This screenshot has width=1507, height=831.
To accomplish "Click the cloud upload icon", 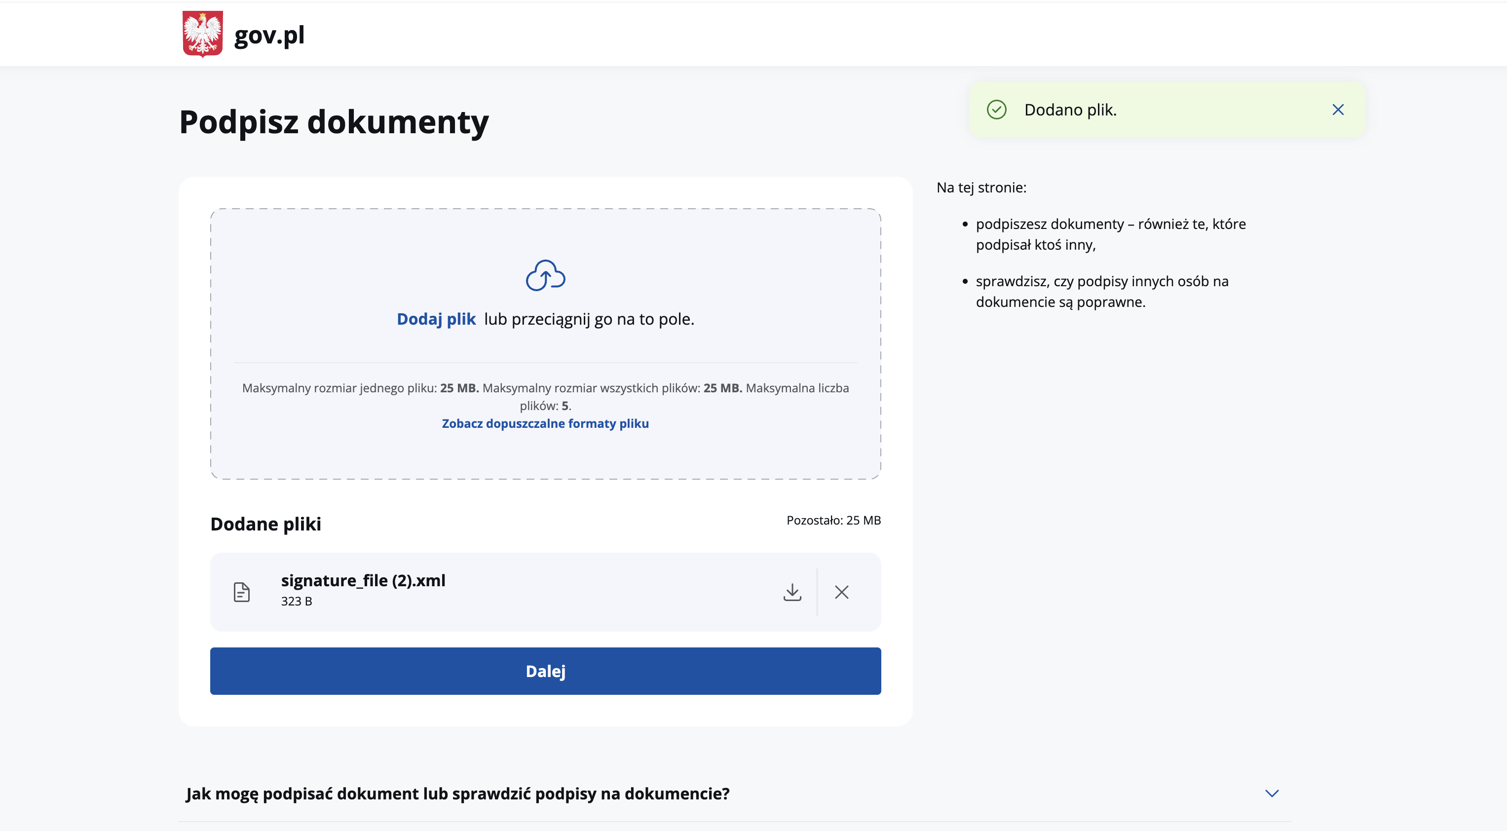I will (545, 276).
